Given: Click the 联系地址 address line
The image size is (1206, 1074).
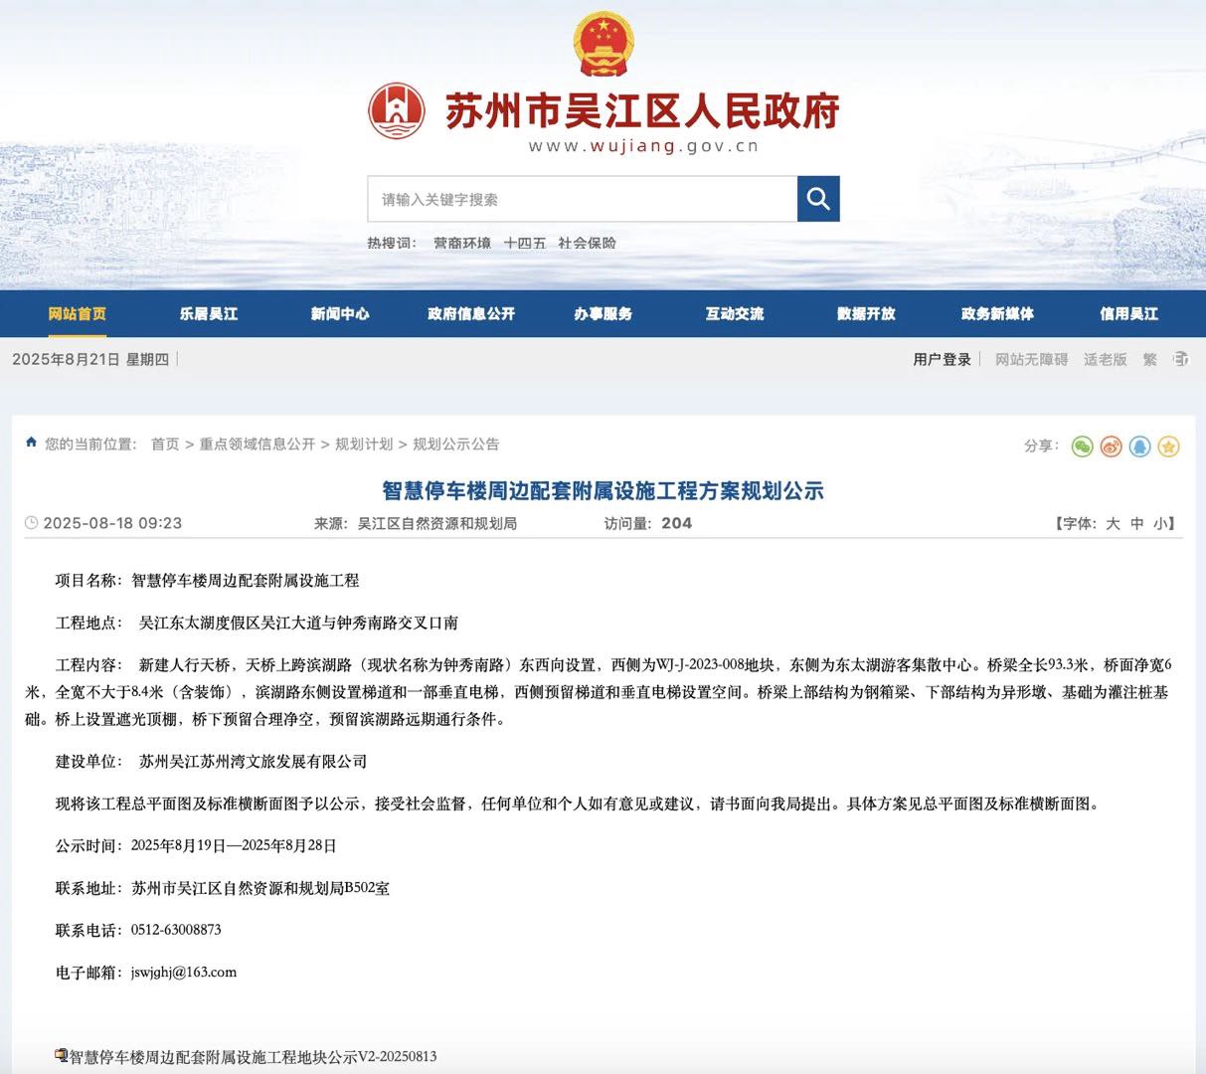Looking at the screenshot, I should pos(223,888).
